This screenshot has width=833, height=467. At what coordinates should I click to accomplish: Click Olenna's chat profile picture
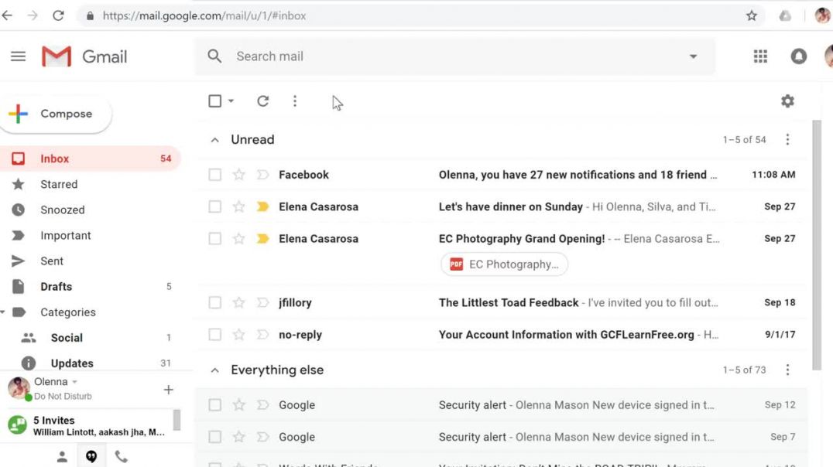point(19,388)
